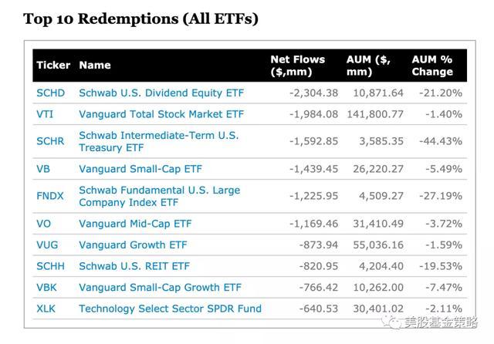The height and width of the screenshot is (344, 494).
Task: Click the Ticker column header
Action: tap(53, 66)
